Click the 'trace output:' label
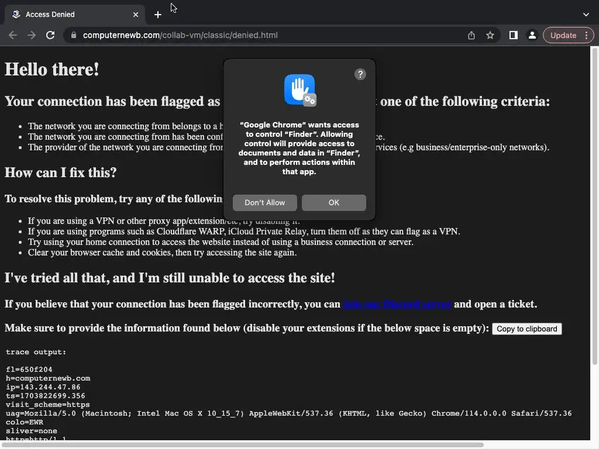The width and height of the screenshot is (599, 449). click(x=36, y=351)
